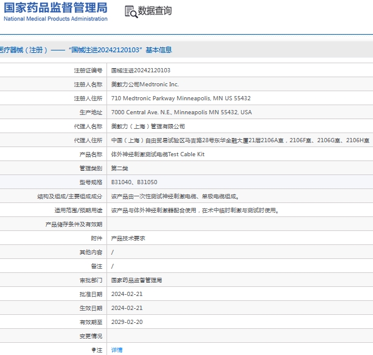Click the 审批部门 label
Screen dimensions: 373x355
tap(91, 280)
